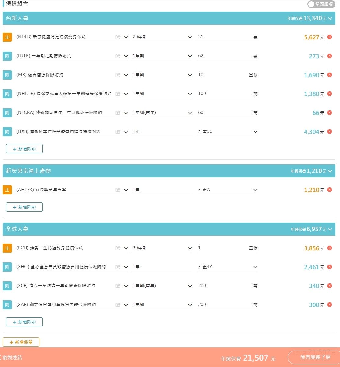Viewport: 340px width, 367px height.
Task: Click 複製連結 in bottom bar
Action: [12, 358]
